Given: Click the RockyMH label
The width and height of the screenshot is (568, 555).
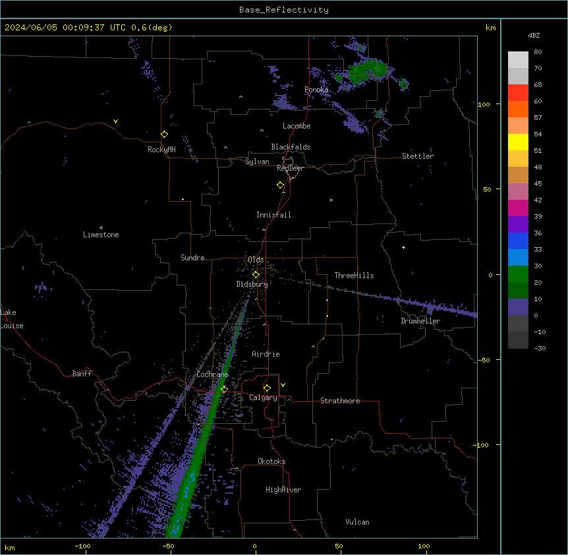Looking at the screenshot, I should coord(161,150).
